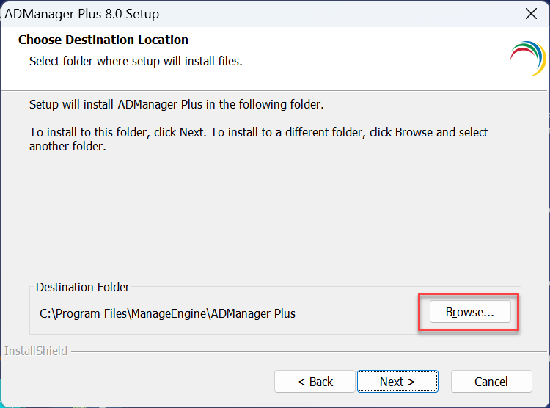Cancel the ADManager Plus setup
Screen dimensions: 550x408
491,382
